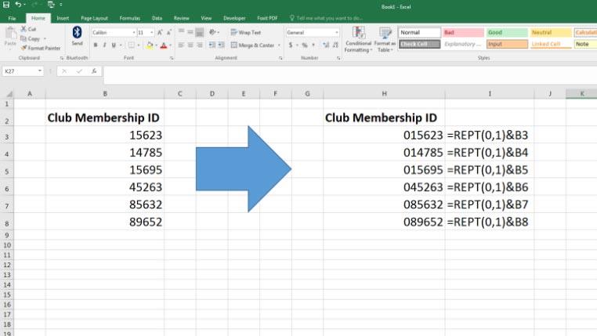The height and width of the screenshot is (336, 597).
Task: Open the font size 11 dropdown
Action: point(152,33)
